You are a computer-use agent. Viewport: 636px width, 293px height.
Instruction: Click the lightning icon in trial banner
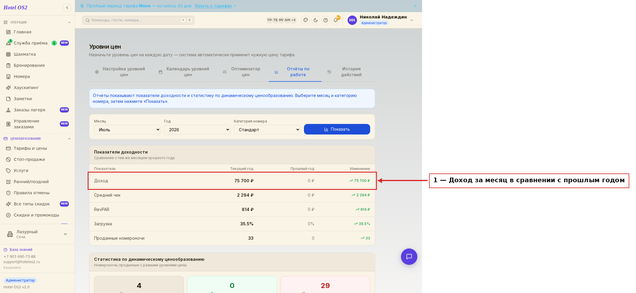(x=82, y=6)
